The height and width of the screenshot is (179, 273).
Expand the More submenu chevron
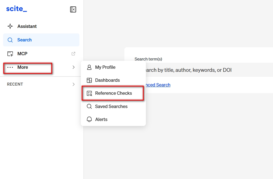(x=73, y=67)
